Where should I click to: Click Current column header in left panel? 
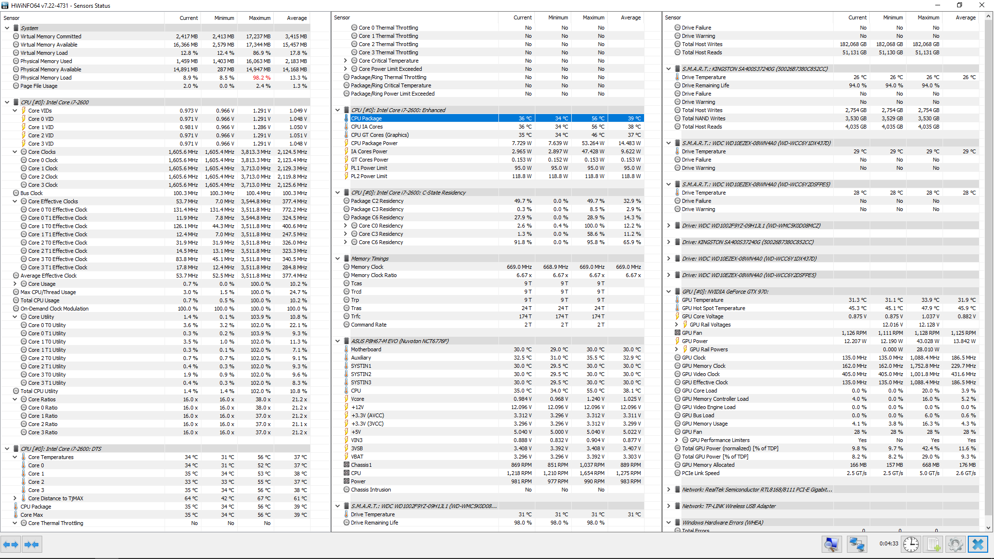click(x=183, y=18)
